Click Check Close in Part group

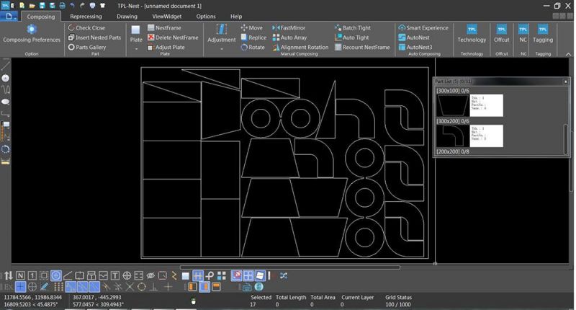pos(86,27)
